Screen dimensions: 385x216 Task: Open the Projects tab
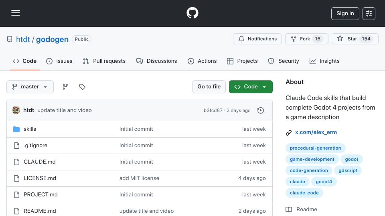click(x=242, y=61)
